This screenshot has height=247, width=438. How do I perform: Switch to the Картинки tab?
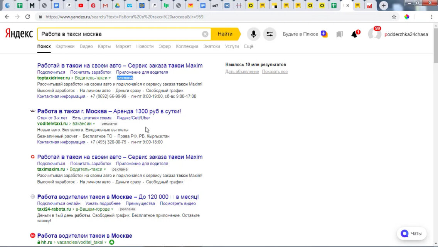click(x=65, y=46)
